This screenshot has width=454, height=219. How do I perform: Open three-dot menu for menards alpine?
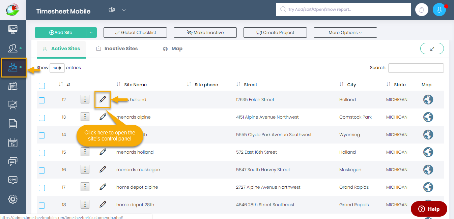click(x=85, y=117)
